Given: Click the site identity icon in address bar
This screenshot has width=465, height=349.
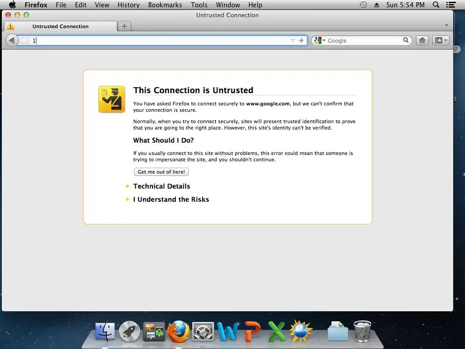Looking at the screenshot, I should click(25, 40).
